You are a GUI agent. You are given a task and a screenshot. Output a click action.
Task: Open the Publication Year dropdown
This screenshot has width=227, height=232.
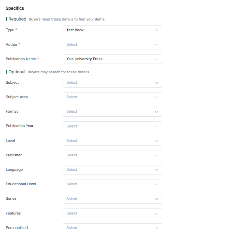112,126
